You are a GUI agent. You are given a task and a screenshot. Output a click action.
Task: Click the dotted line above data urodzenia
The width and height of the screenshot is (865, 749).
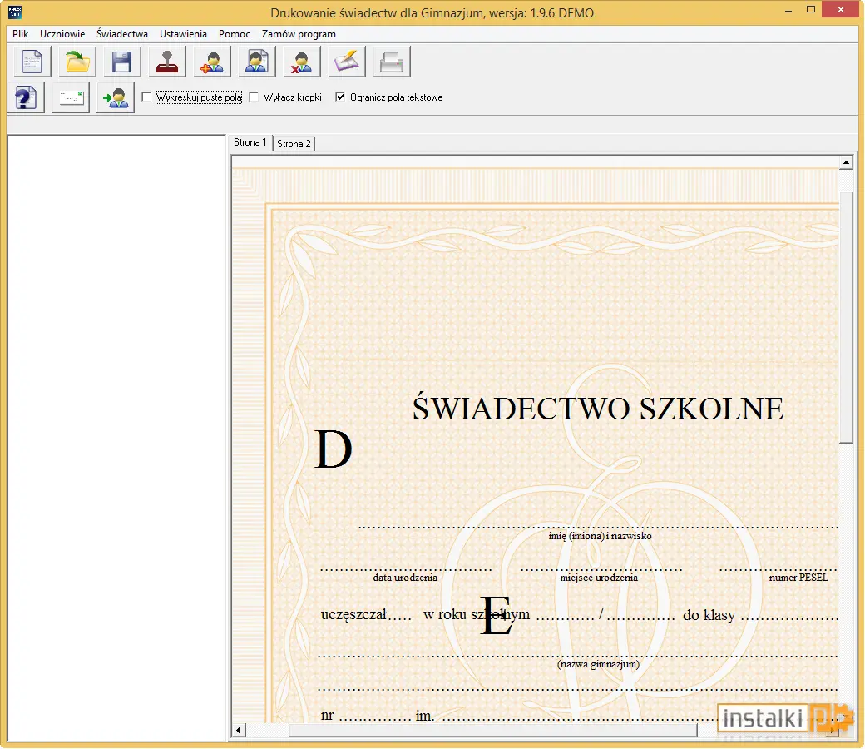pos(406,569)
